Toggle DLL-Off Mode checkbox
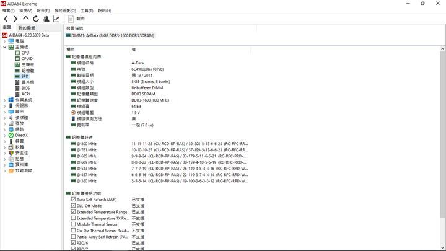The width and height of the screenshot is (446, 251). (73, 206)
